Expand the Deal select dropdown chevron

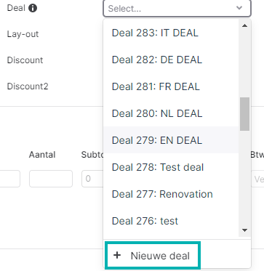(239, 8)
